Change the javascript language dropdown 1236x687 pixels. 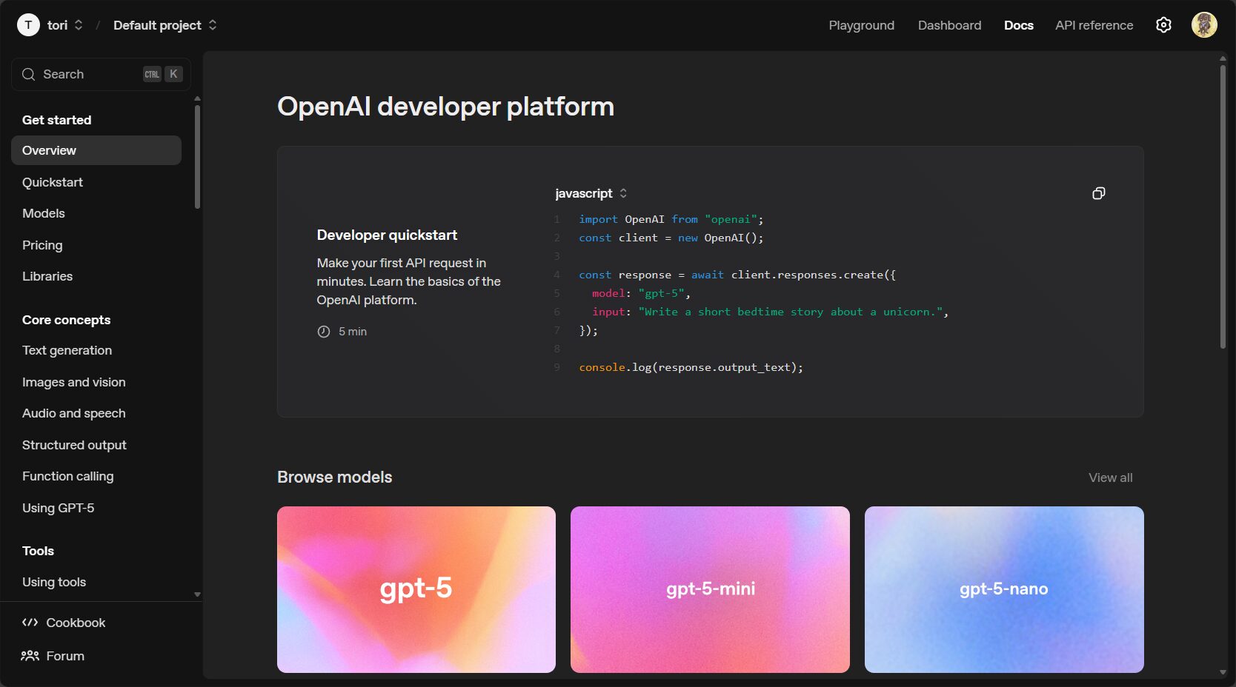(591, 193)
